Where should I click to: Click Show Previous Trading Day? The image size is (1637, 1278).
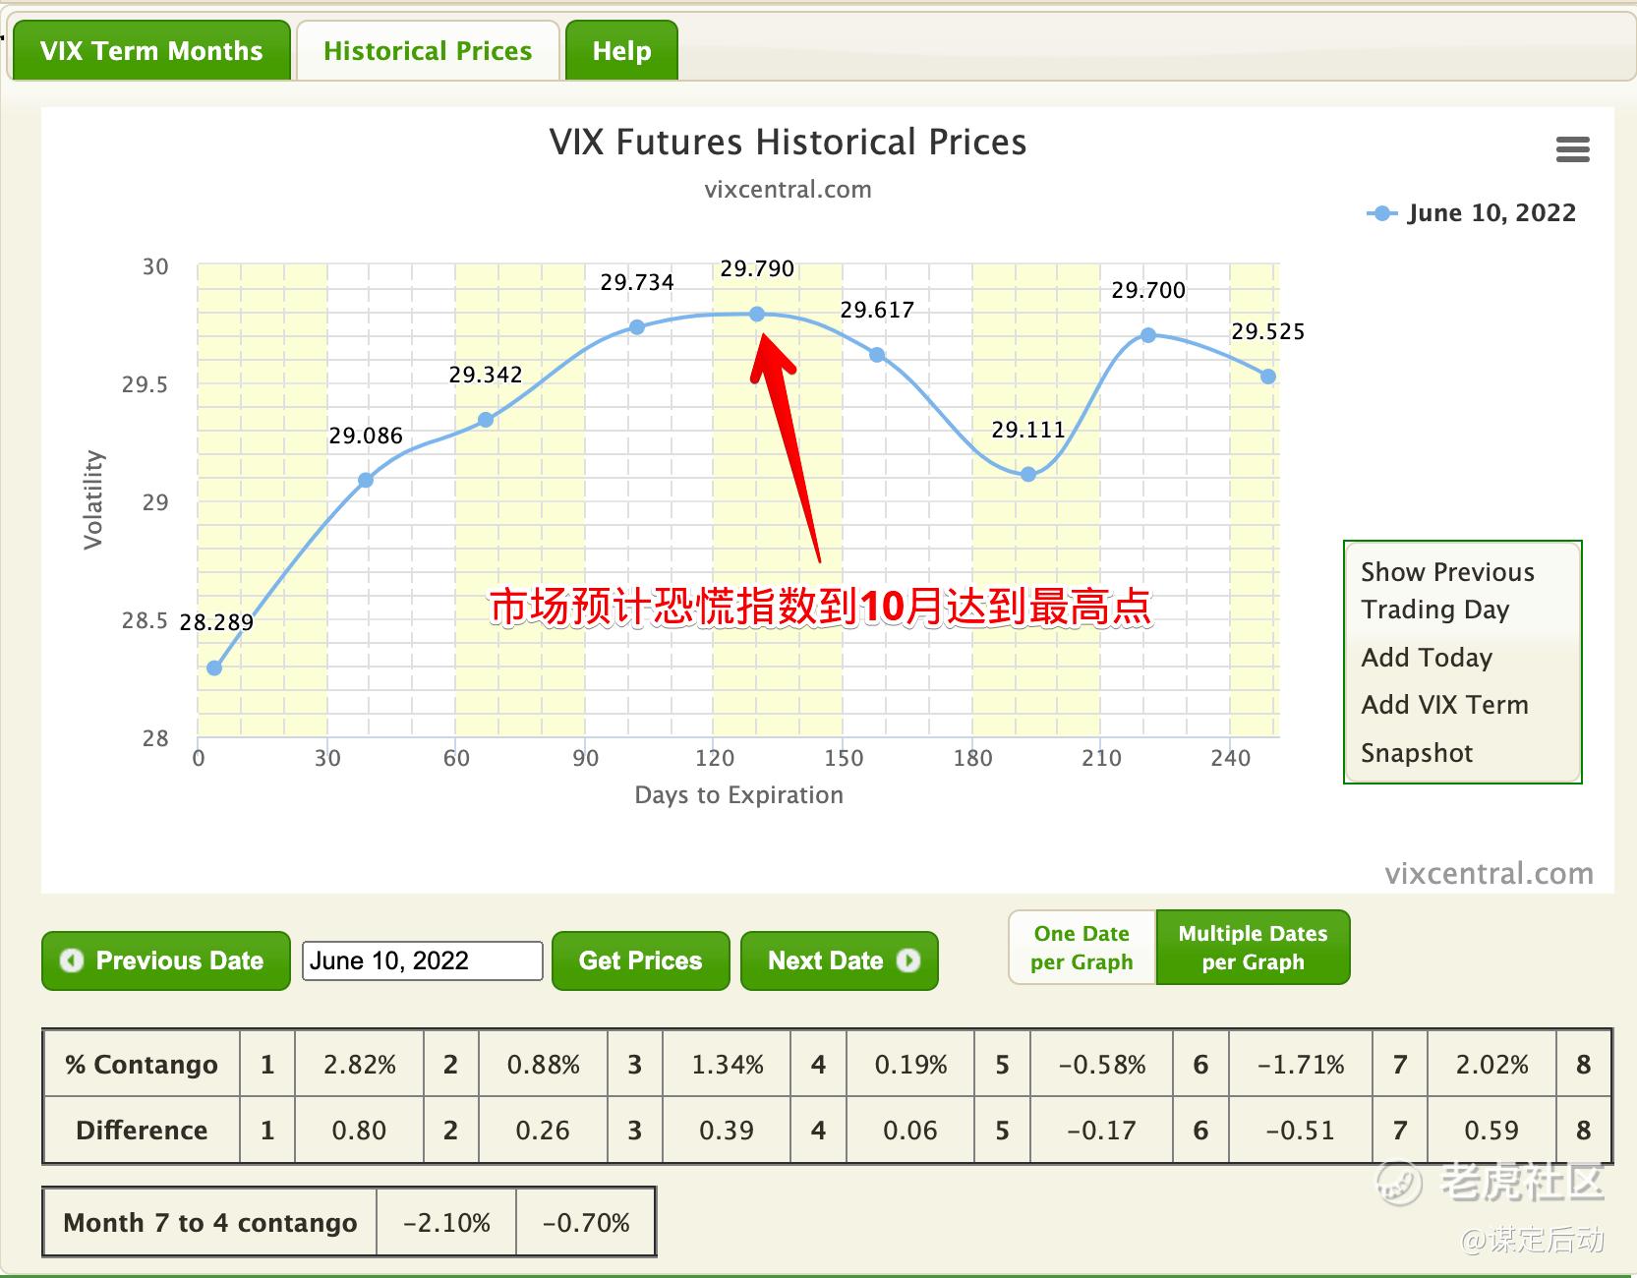click(x=1447, y=591)
